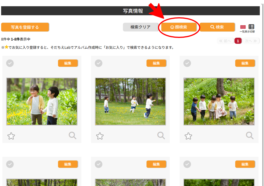
Task: Enlarge the second photo using magnifier icon
Action: click(161, 136)
